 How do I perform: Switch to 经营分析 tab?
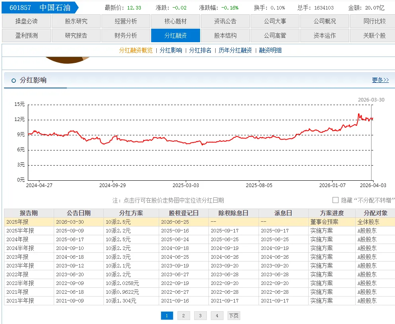pyautogui.click(x=126, y=21)
